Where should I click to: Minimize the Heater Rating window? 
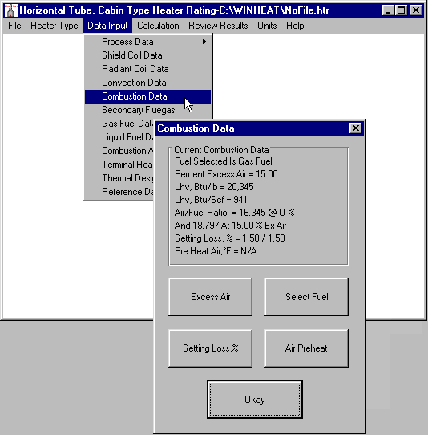coord(388,10)
